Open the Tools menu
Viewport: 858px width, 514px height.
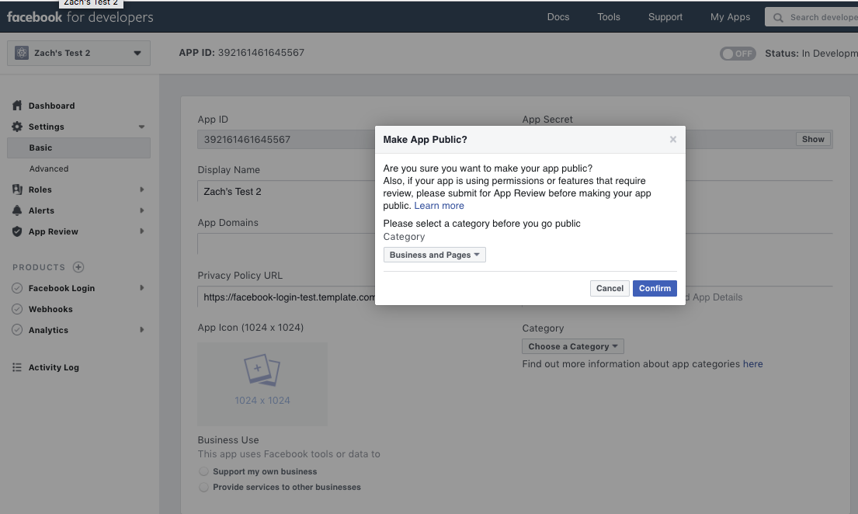pos(609,17)
